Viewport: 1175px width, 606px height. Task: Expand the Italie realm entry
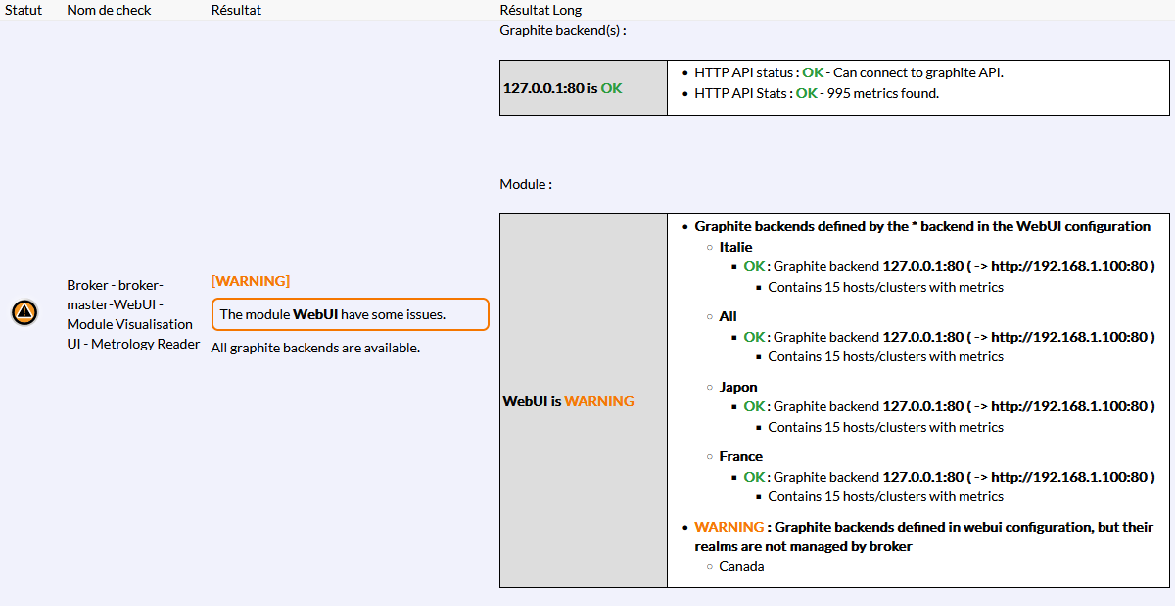(x=735, y=247)
